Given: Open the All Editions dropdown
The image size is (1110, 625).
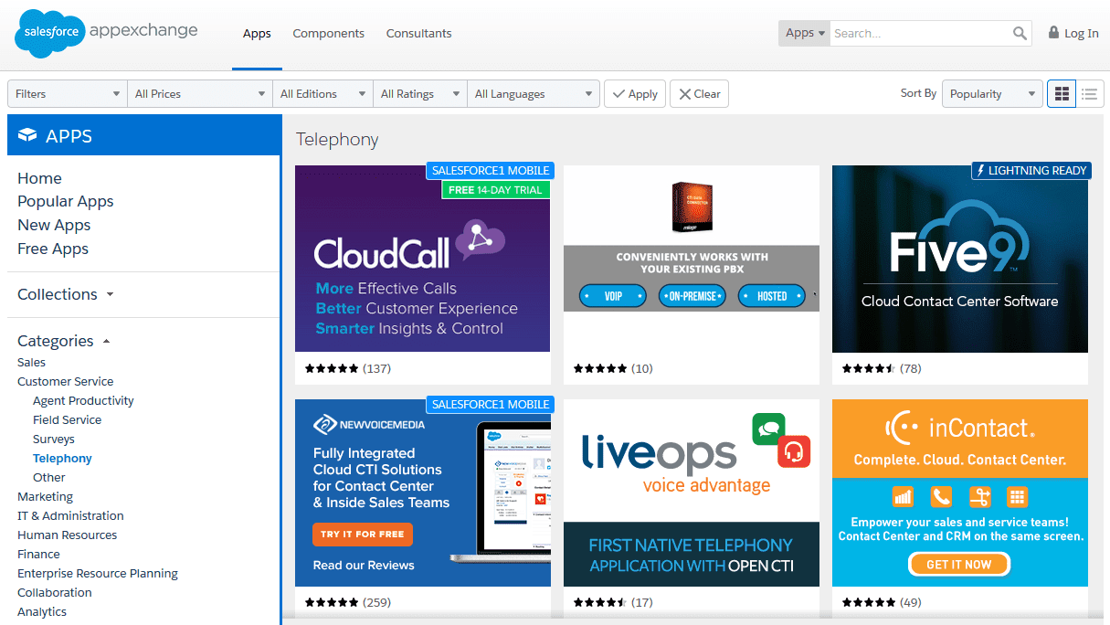Looking at the screenshot, I should click(x=322, y=93).
